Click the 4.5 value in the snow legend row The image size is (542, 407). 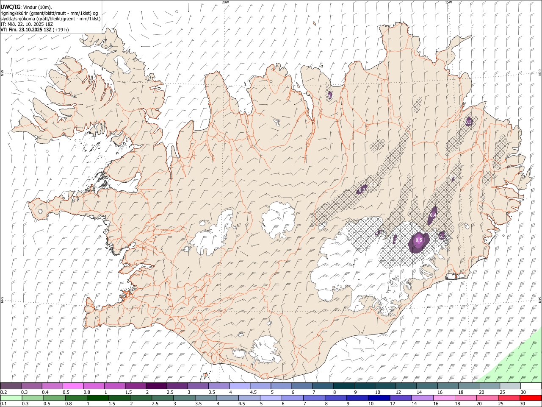coord(253,392)
